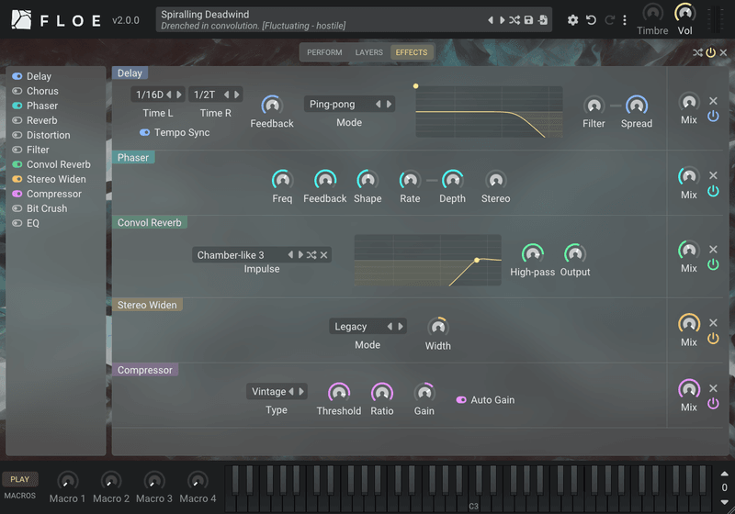The width and height of the screenshot is (735, 514).
Task: Step compressor Type to next option arrow
Action: (x=301, y=391)
